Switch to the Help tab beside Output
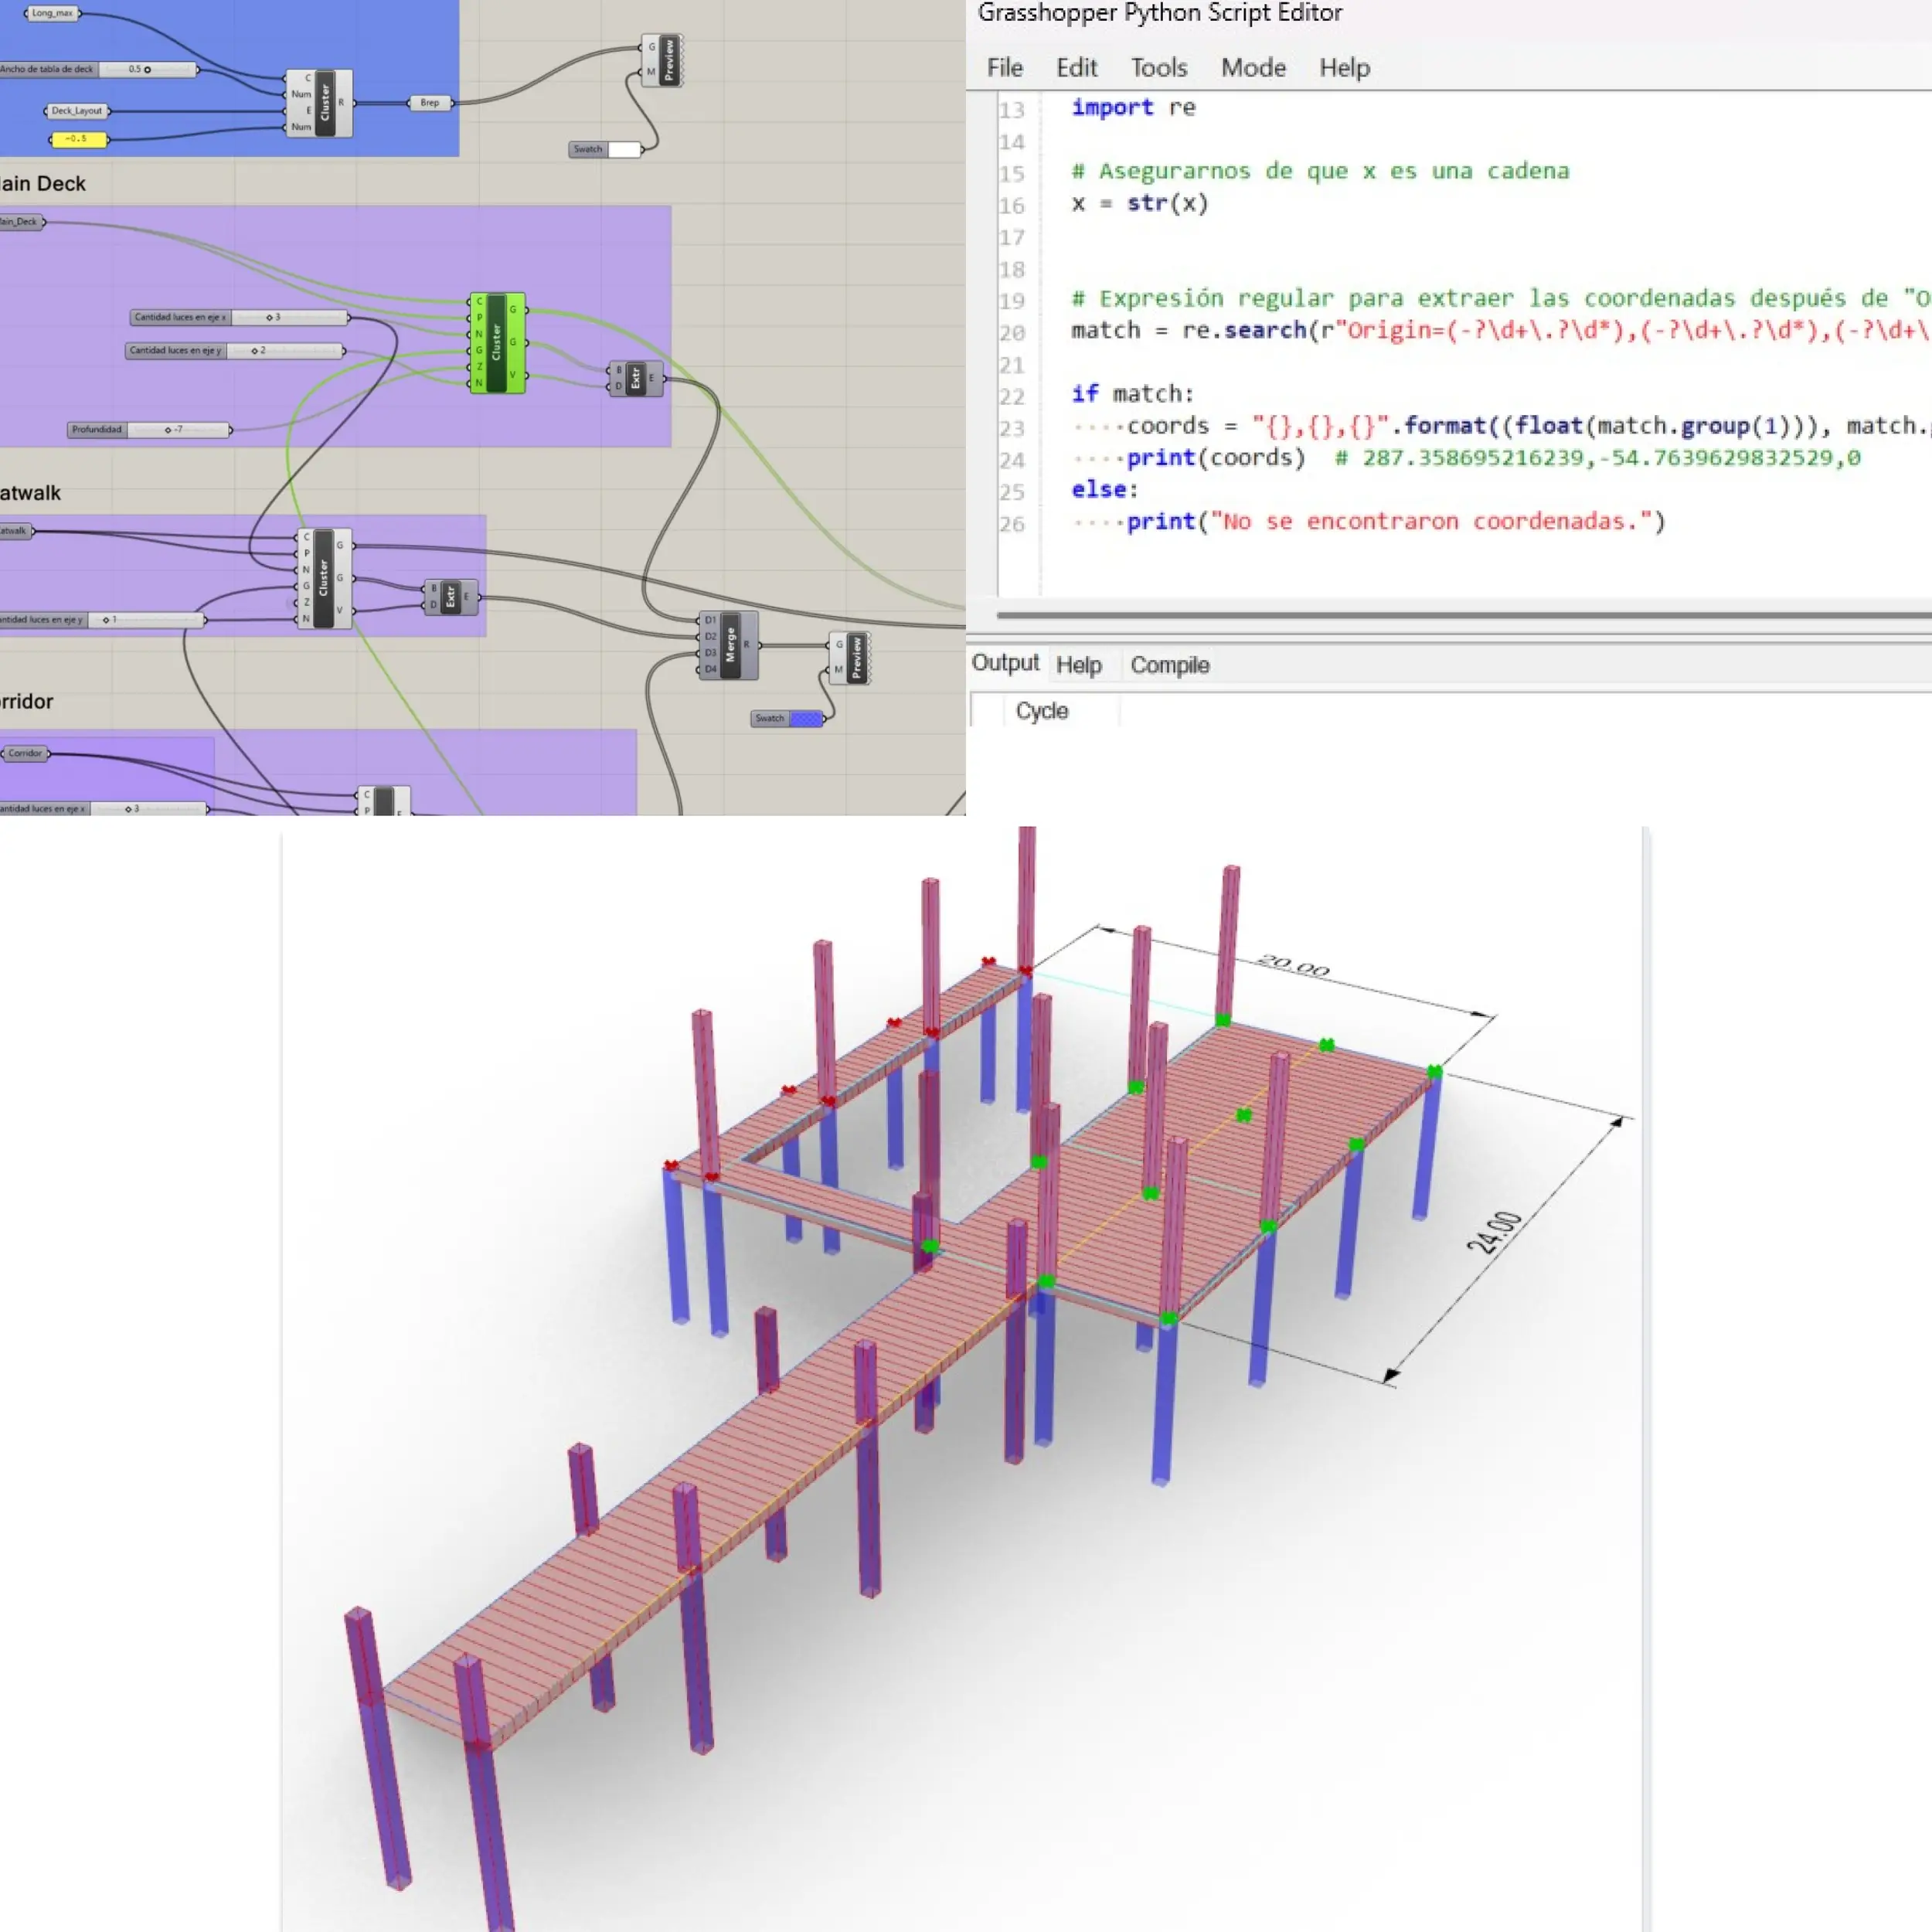This screenshot has width=1932, height=1932. (1078, 665)
